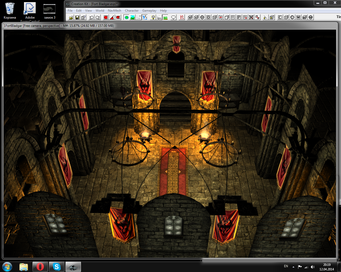Click the cube icon labeled M
This screenshot has height=272, width=341.
pyautogui.click(x=196, y=17)
